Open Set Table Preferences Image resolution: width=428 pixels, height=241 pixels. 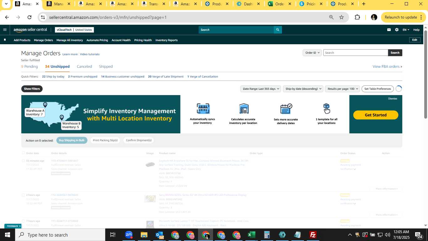point(378,89)
